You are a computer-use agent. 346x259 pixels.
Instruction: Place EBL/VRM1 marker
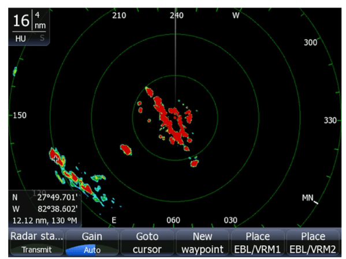258,243
